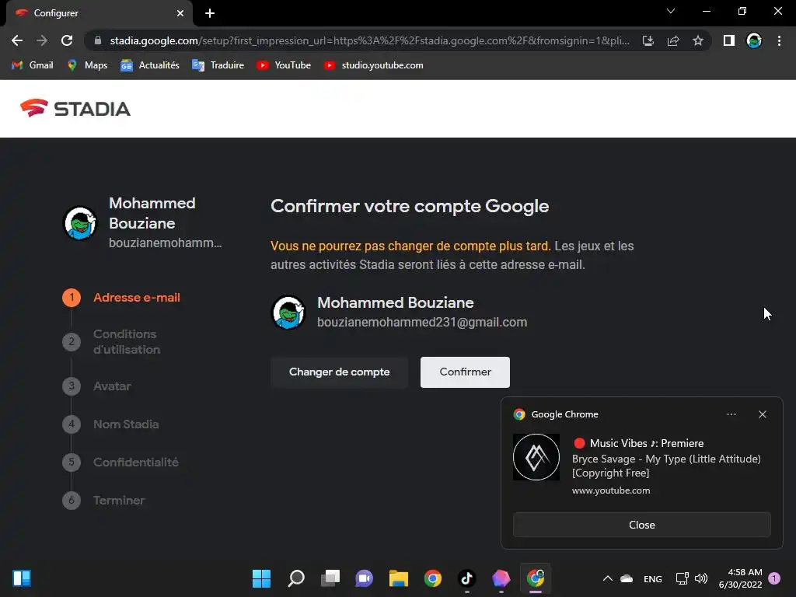Click the install app icon in address bar
Image resolution: width=796 pixels, height=597 pixels.
point(648,40)
